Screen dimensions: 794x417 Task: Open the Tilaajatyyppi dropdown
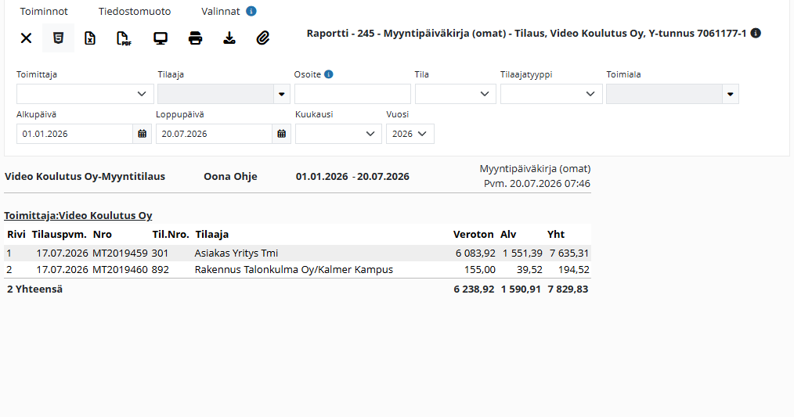(x=551, y=94)
